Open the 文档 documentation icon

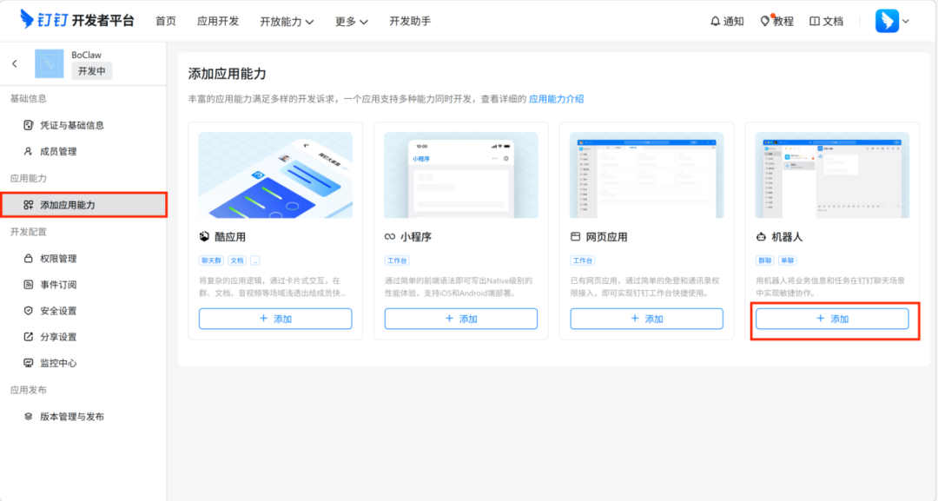click(x=826, y=20)
